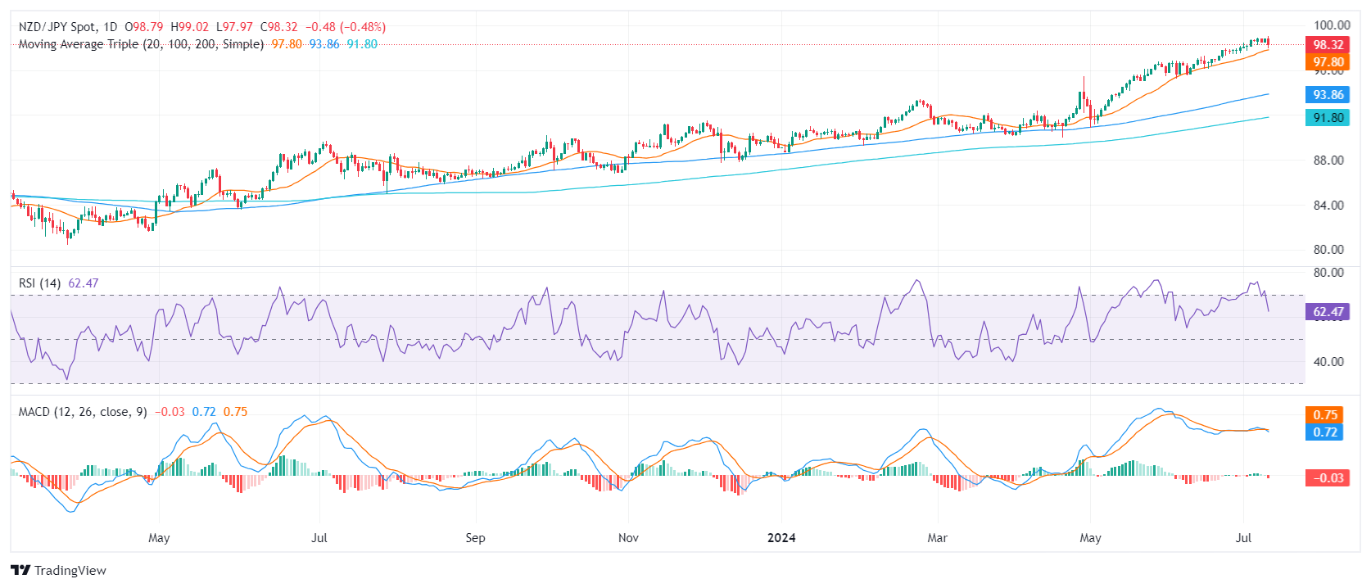Click the 1D timeframe in chart title
The image size is (1371, 588).
click(110, 27)
